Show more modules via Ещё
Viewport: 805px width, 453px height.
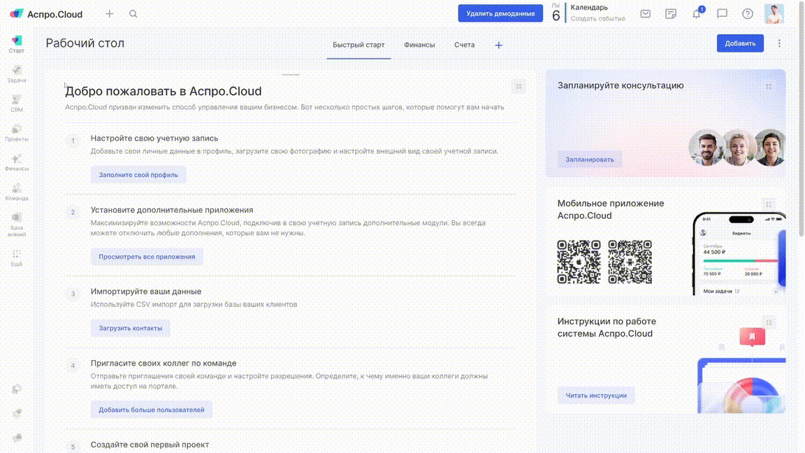(x=17, y=258)
